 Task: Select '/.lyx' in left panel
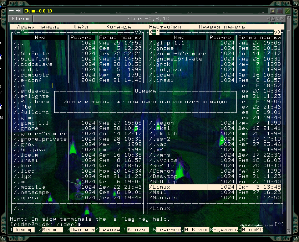(78, 177)
